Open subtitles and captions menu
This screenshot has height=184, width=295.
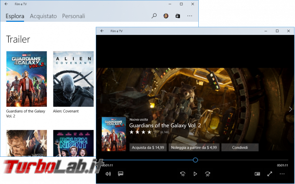[121, 174]
